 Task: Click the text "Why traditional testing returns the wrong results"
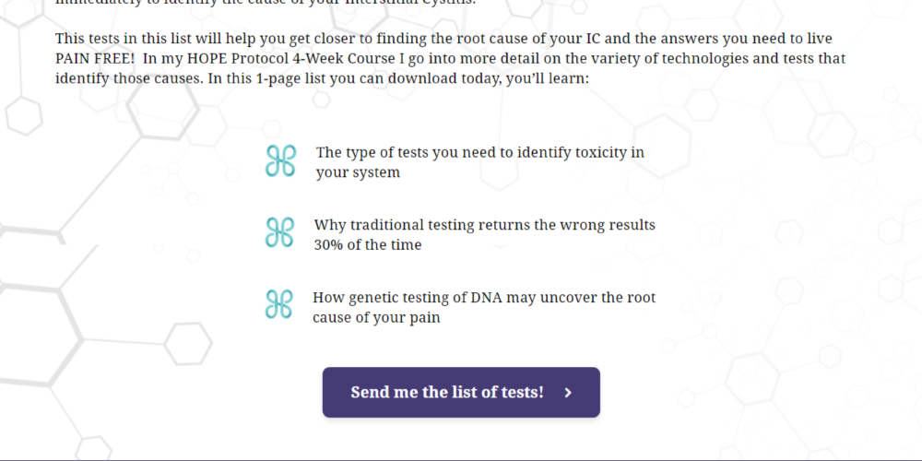(x=484, y=225)
